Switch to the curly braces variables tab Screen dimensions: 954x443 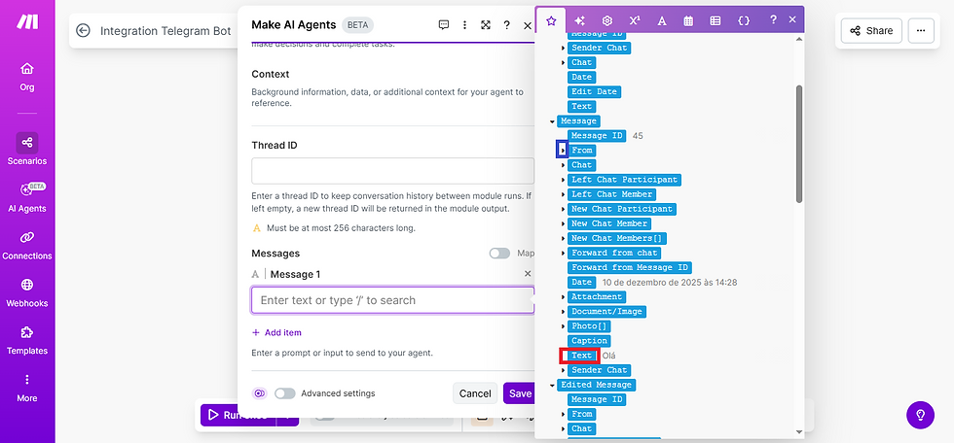tap(744, 20)
